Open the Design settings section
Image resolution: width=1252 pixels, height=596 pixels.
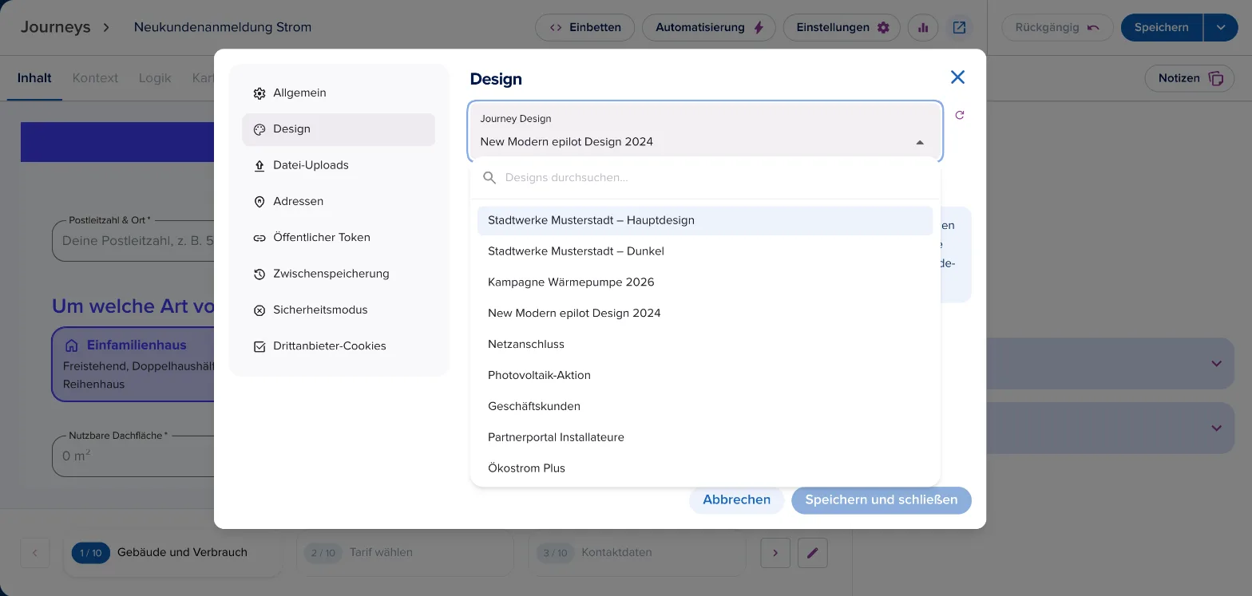[x=339, y=129]
